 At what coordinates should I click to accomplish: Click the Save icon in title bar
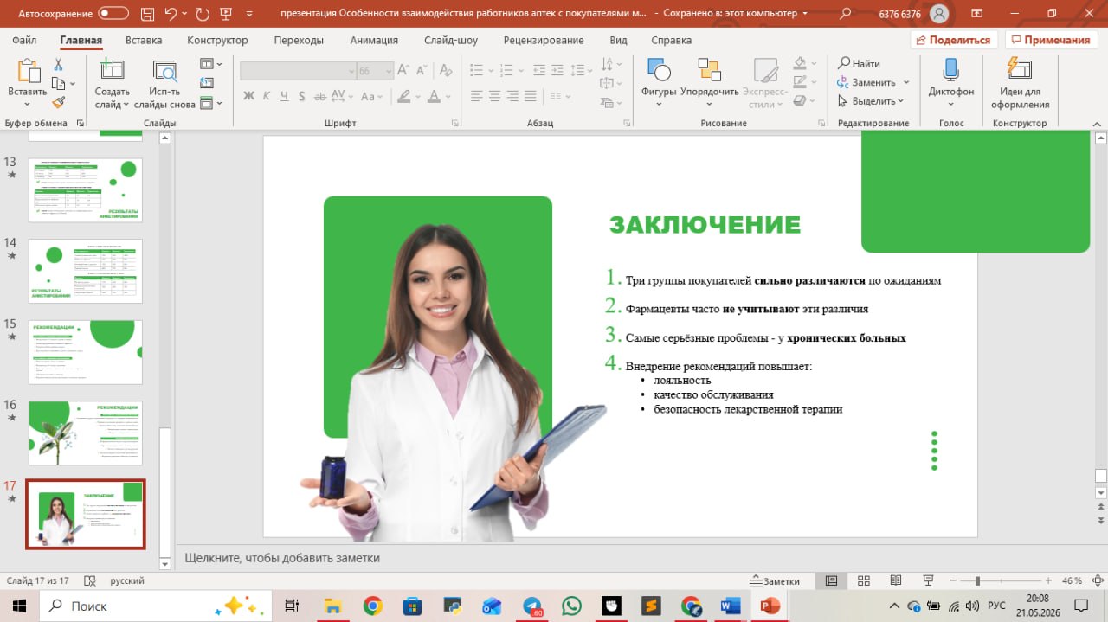click(146, 14)
